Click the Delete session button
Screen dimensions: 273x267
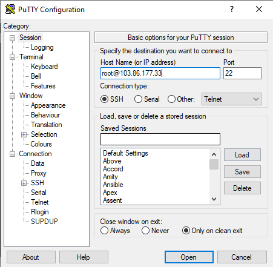(x=242, y=188)
